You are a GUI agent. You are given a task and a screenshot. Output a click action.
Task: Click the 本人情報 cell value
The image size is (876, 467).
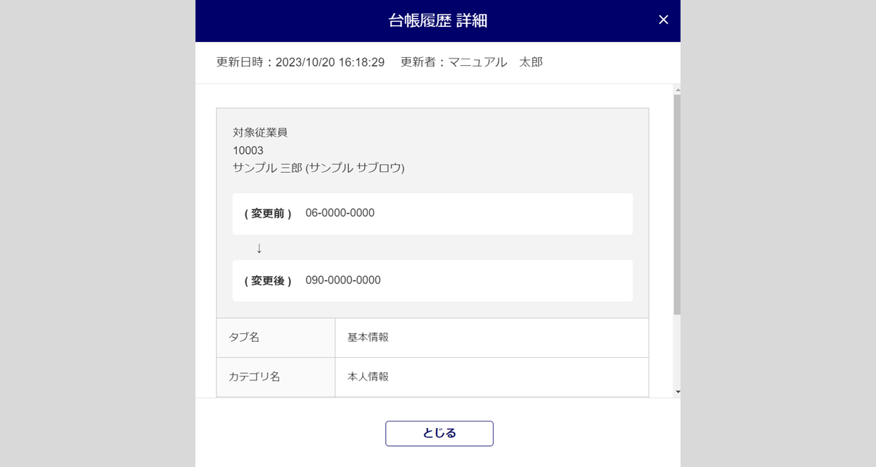click(x=368, y=377)
